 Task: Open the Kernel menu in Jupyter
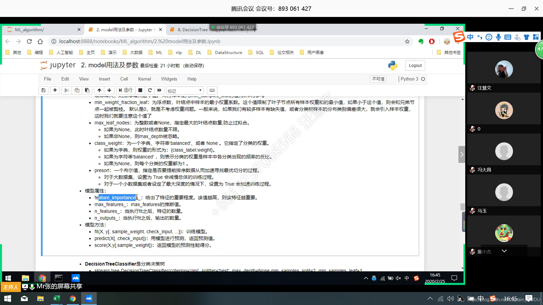click(x=145, y=79)
